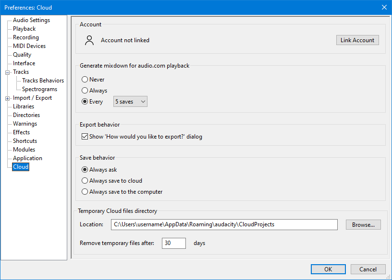Viewport: 392px width, 280px height.
Task: Click the account user avatar icon
Action: pos(89,40)
